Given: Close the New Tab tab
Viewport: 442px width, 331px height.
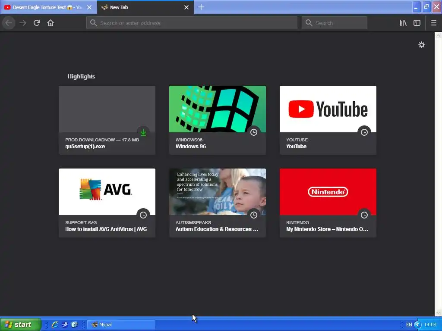Looking at the screenshot, I should tap(186, 7).
